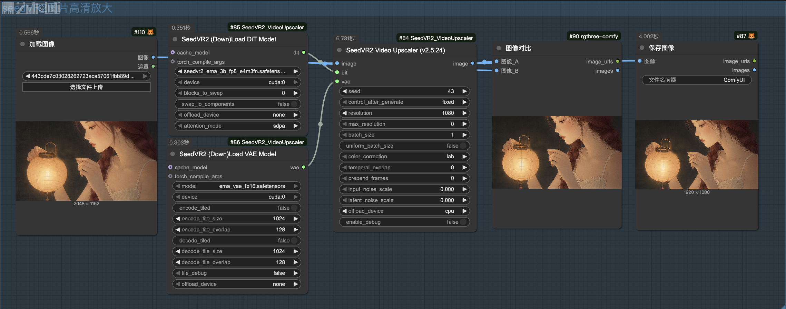Toggle swap_io_components switch
786x309 pixels.
294,104
